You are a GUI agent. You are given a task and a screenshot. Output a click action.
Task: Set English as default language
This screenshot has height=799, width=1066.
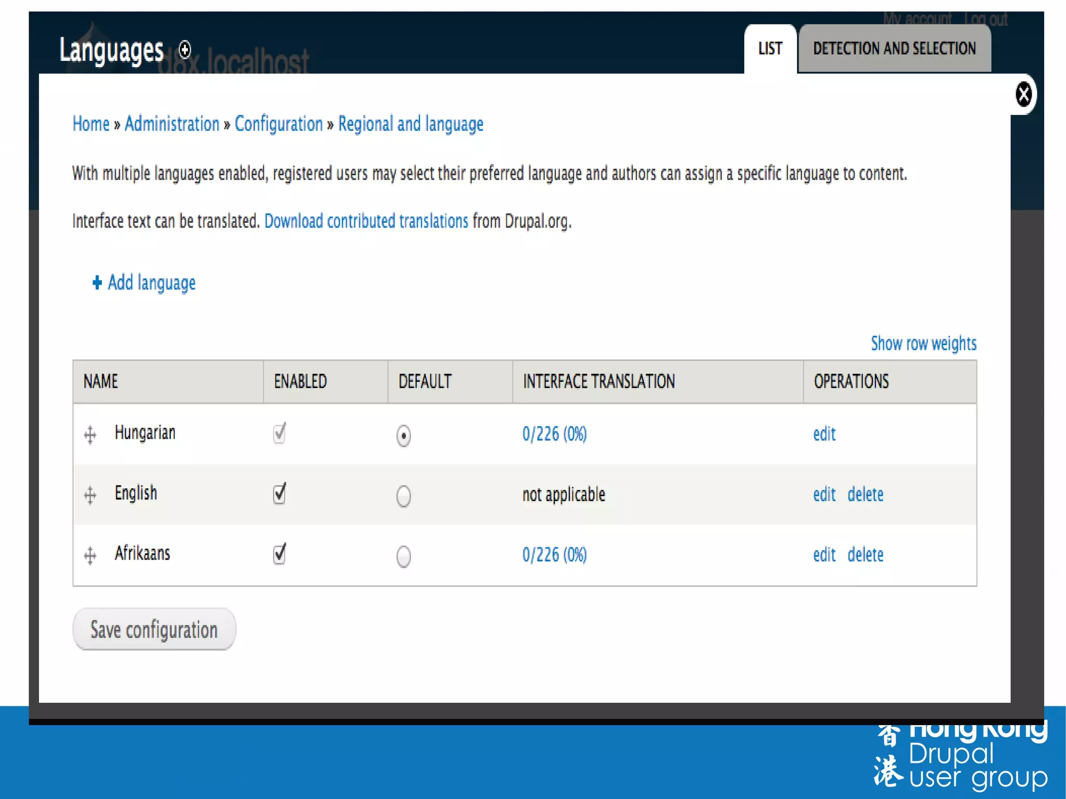[x=403, y=496]
